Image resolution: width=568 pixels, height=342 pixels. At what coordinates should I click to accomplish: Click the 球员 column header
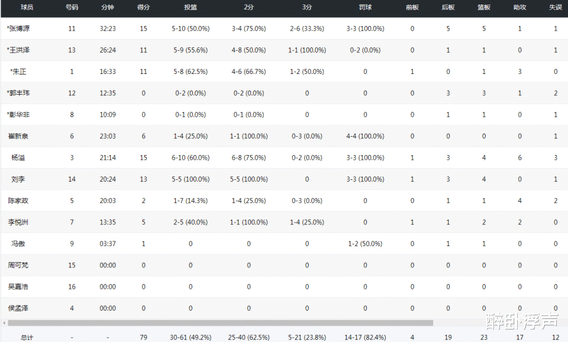tap(27, 7)
